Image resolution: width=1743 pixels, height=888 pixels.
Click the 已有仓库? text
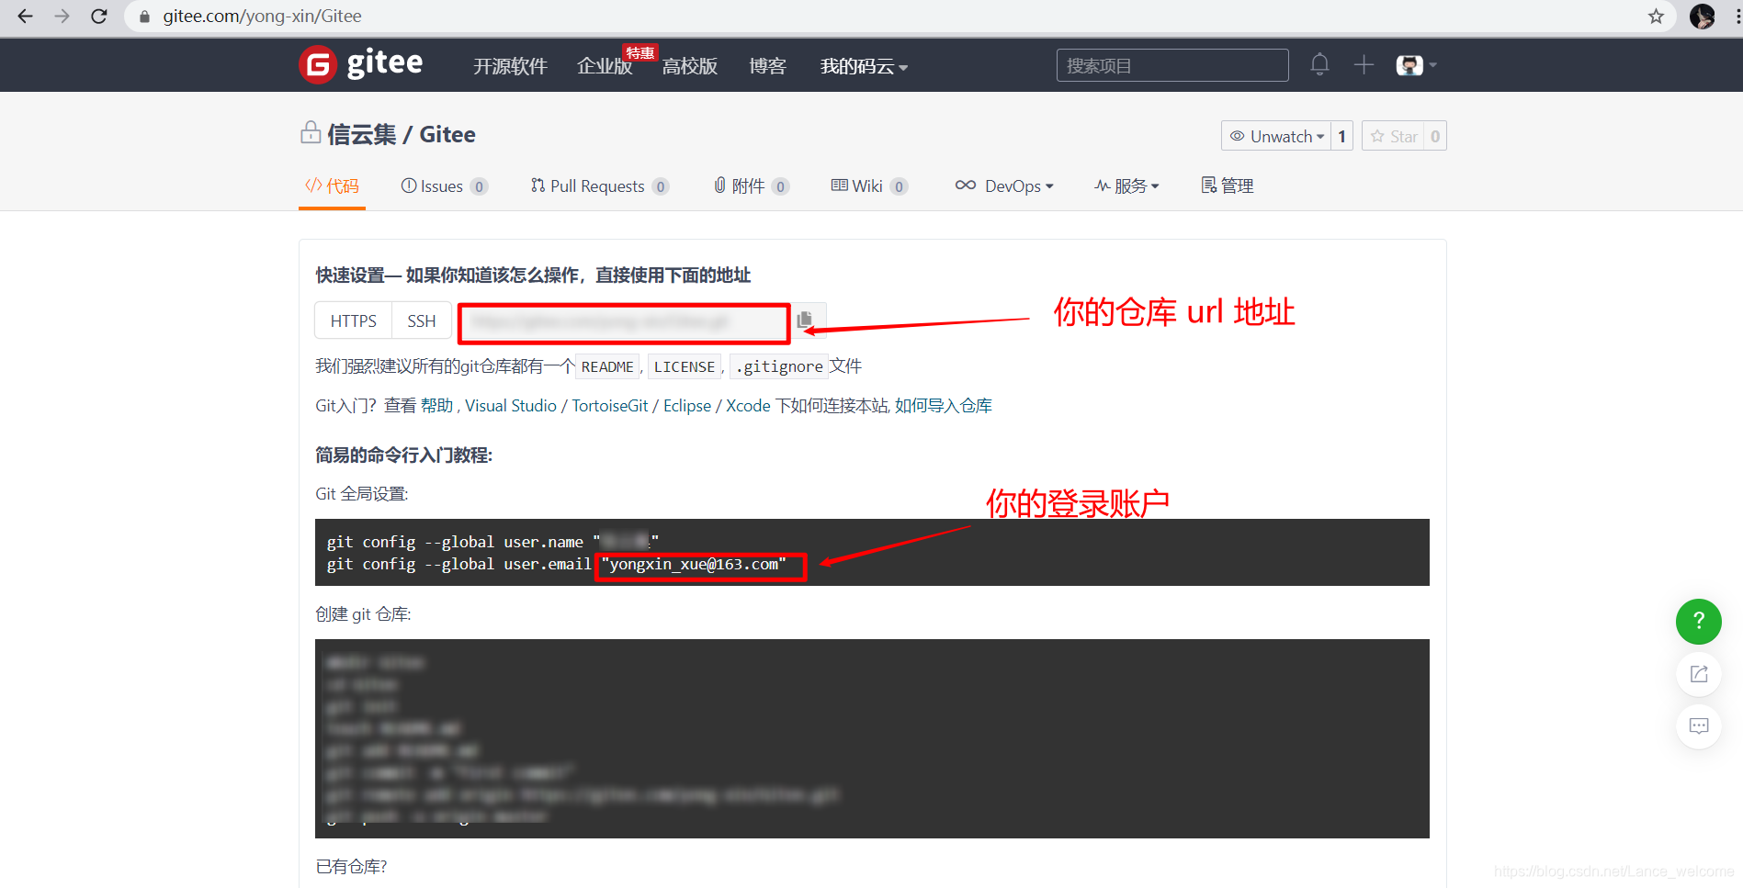(x=351, y=866)
